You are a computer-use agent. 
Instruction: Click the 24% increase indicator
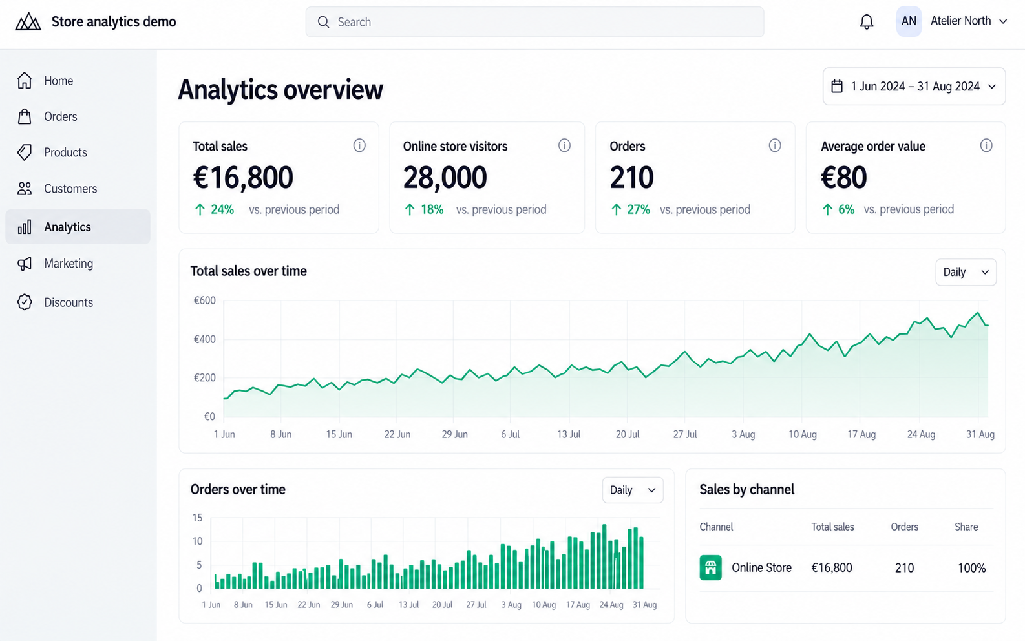pyautogui.click(x=214, y=209)
